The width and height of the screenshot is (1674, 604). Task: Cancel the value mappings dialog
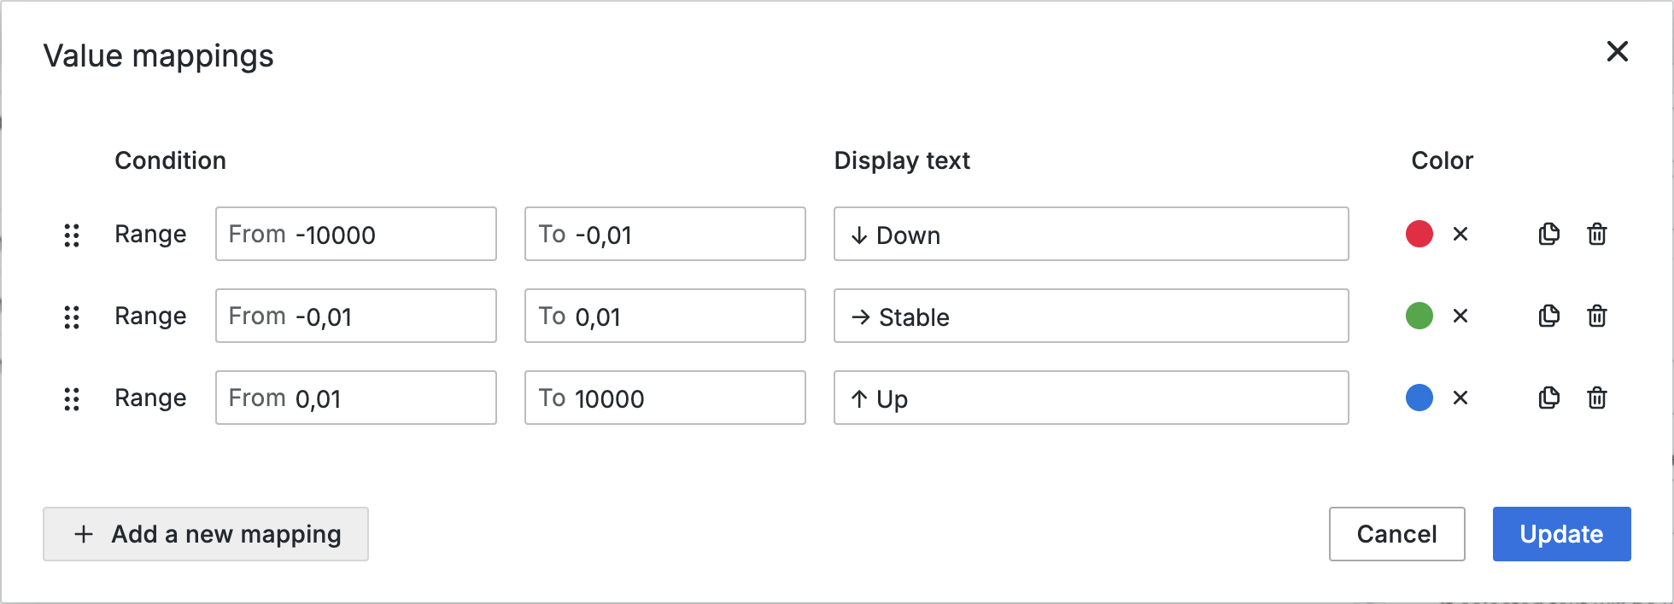coord(1396,534)
